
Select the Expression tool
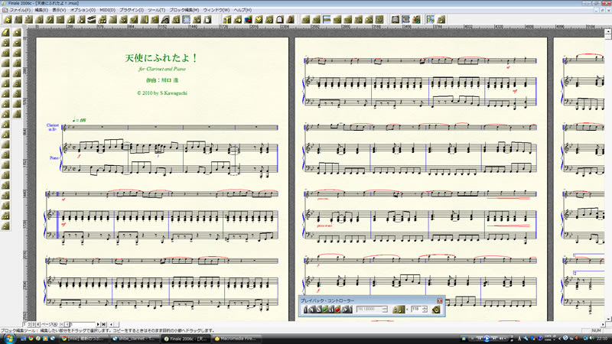pyautogui.click(x=134, y=20)
